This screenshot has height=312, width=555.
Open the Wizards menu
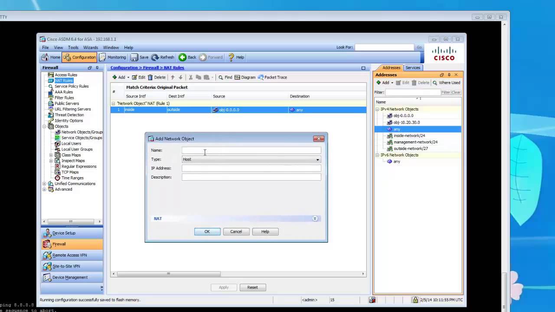pos(91,48)
